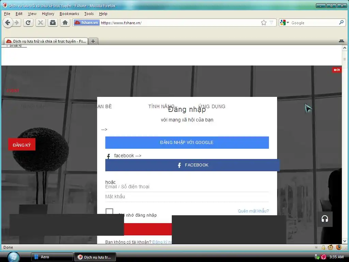Sign in with ĐĂNG NHẬP VỚI GOOGLE button
This screenshot has height=262, width=349.
[x=187, y=143]
